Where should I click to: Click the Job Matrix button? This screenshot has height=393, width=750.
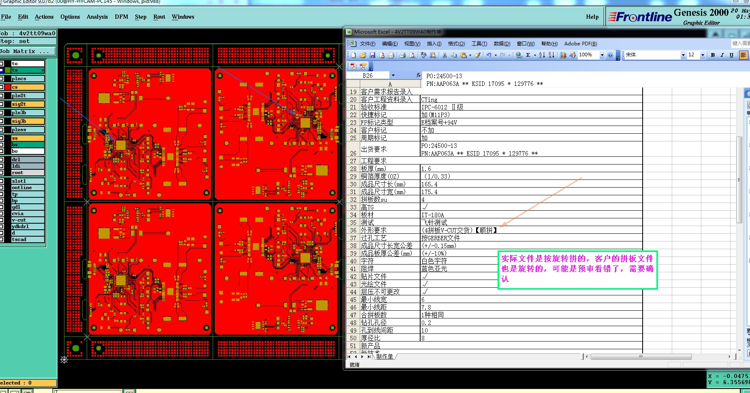click(28, 51)
